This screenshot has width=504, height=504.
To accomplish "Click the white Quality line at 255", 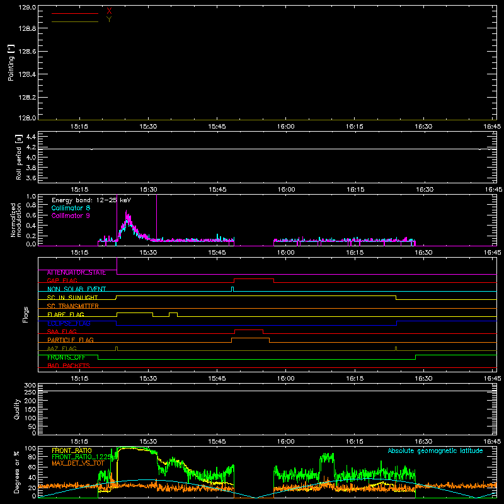I will tap(267, 391).
